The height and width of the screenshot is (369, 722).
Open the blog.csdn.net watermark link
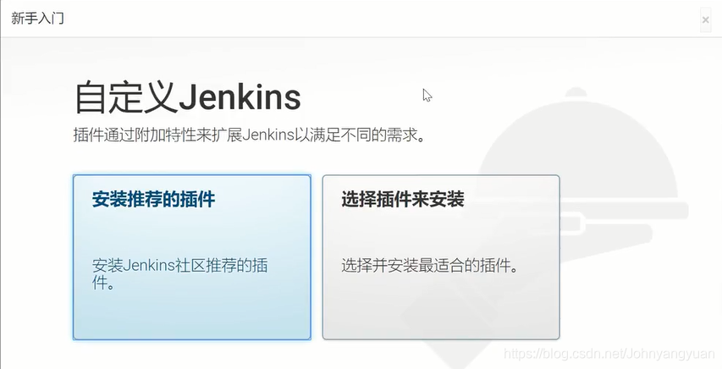click(x=609, y=354)
